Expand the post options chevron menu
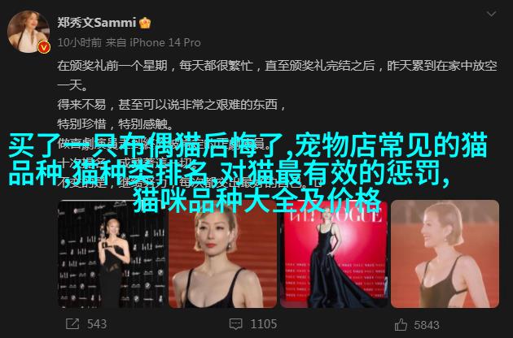The width and height of the screenshot is (513, 338). pyautogui.click(x=491, y=14)
